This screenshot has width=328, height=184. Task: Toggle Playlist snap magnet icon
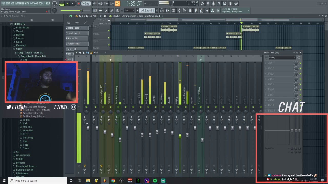[70, 16]
